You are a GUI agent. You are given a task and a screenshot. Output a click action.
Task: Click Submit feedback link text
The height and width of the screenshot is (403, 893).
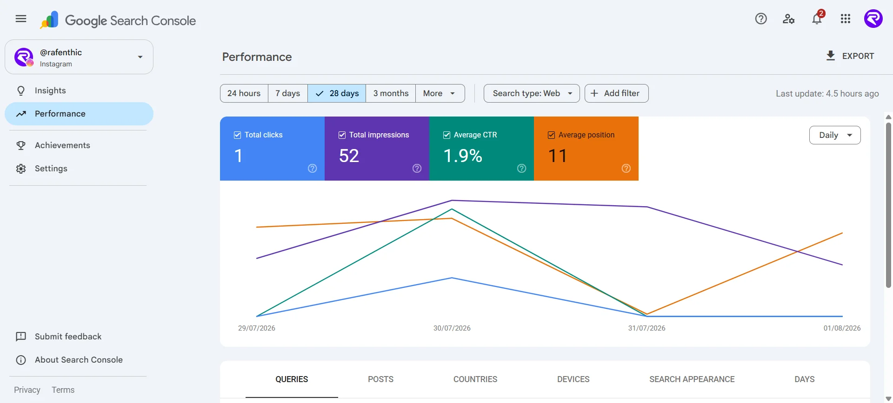point(68,337)
